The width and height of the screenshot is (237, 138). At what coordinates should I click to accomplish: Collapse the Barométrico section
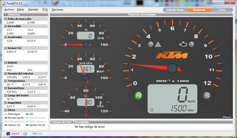point(6,88)
